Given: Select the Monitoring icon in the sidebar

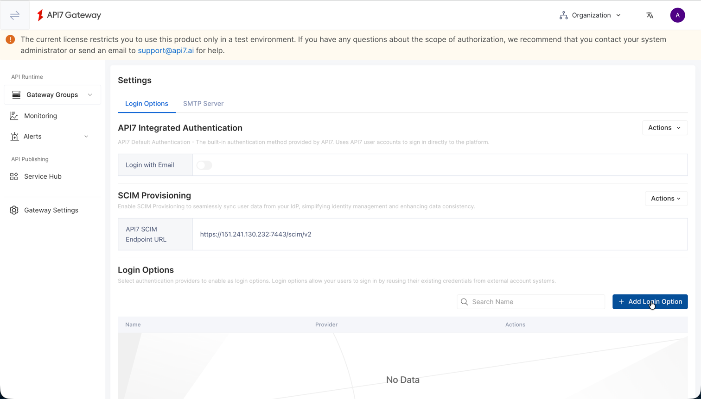Looking at the screenshot, I should tap(14, 115).
